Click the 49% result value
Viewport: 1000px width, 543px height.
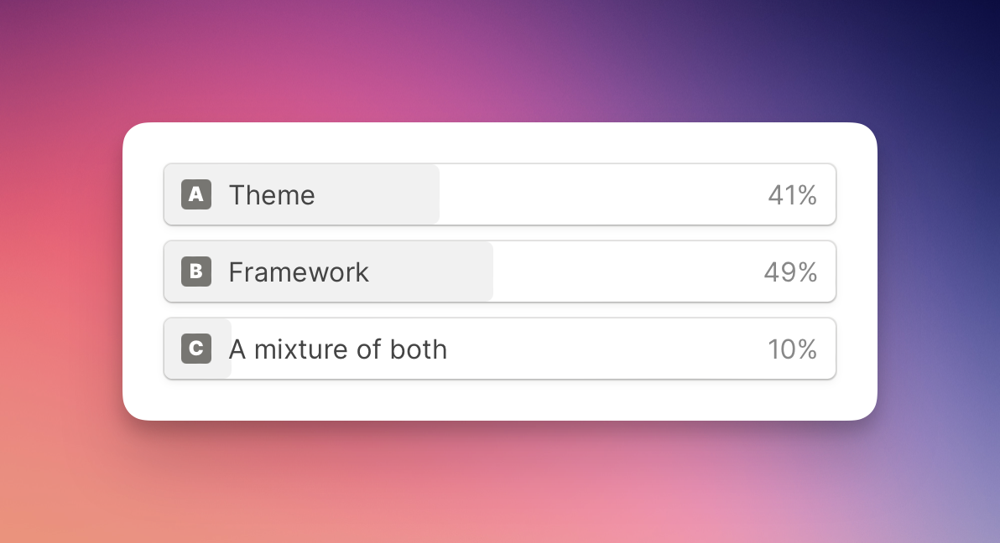791,272
